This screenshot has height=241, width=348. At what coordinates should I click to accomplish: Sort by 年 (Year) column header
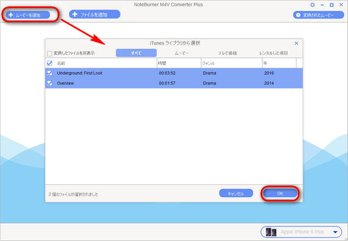click(279, 63)
